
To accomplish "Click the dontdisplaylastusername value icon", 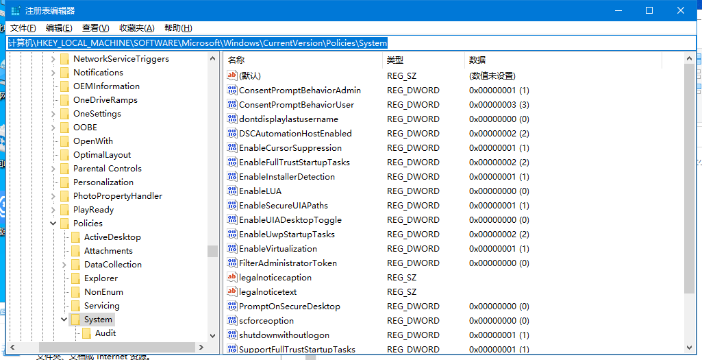I will 232,119.
